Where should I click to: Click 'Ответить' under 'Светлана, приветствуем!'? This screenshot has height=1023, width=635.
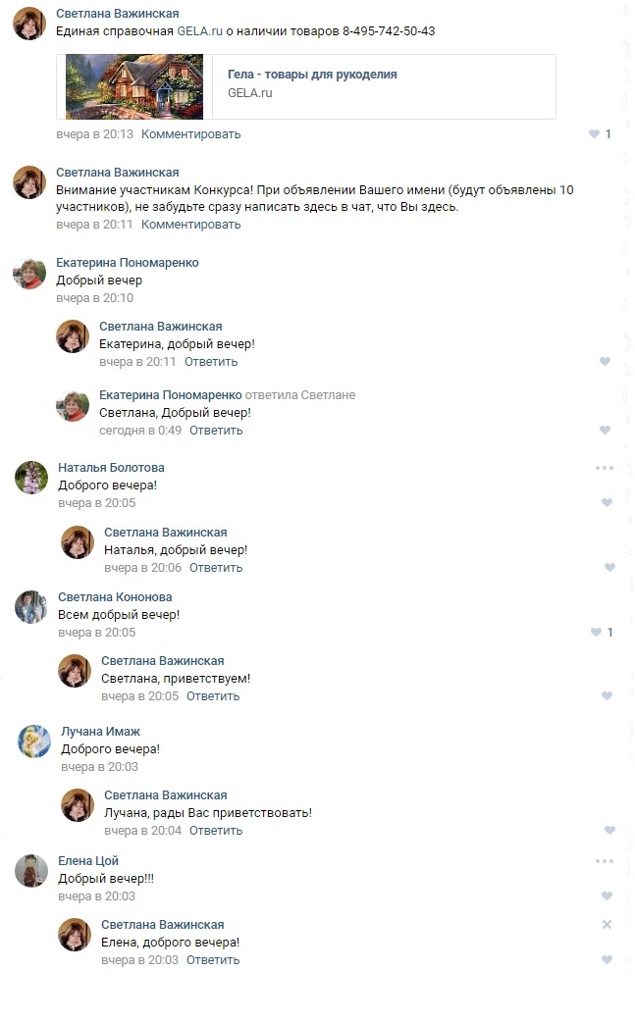click(213, 696)
